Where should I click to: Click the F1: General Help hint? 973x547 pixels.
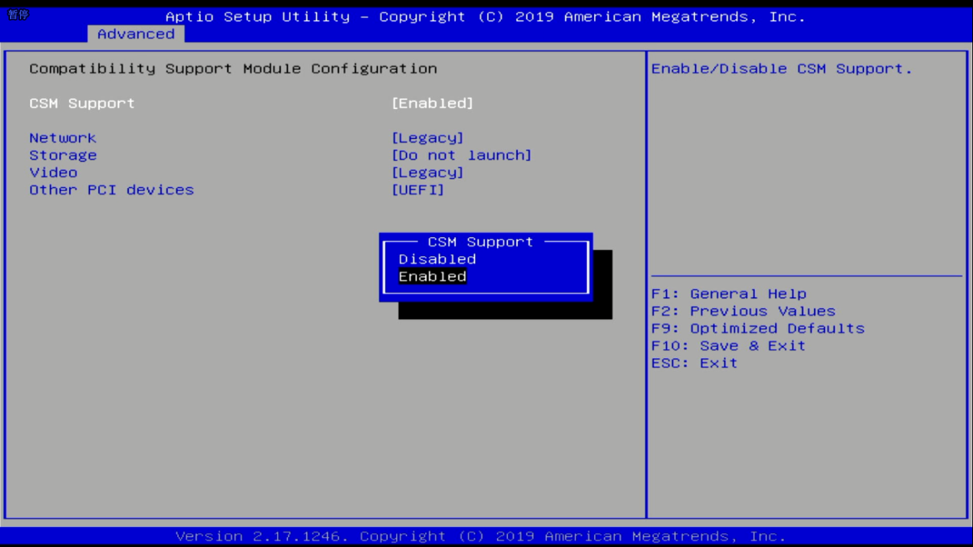click(x=728, y=294)
